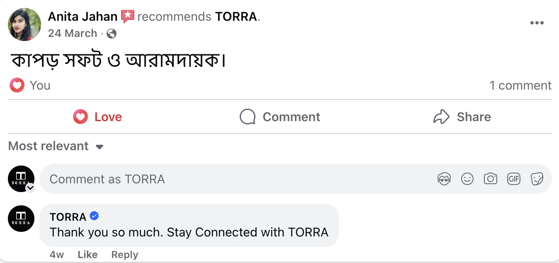
Task: Click the Love heart icon next to You
Action: click(17, 85)
